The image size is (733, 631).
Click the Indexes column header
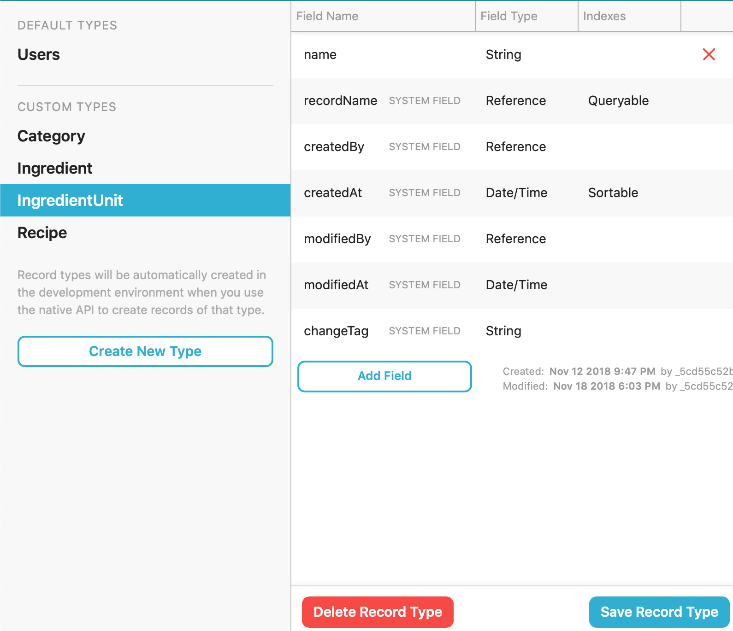pyautogui.click(x=604, y=16)
